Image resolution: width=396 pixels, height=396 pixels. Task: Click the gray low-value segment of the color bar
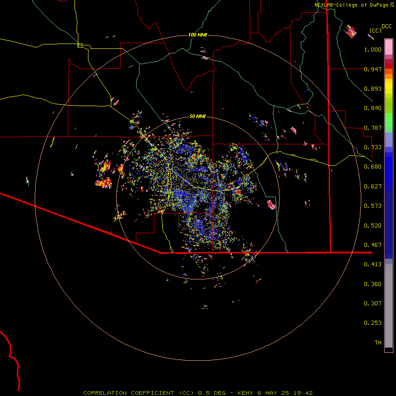coord(389,306)
